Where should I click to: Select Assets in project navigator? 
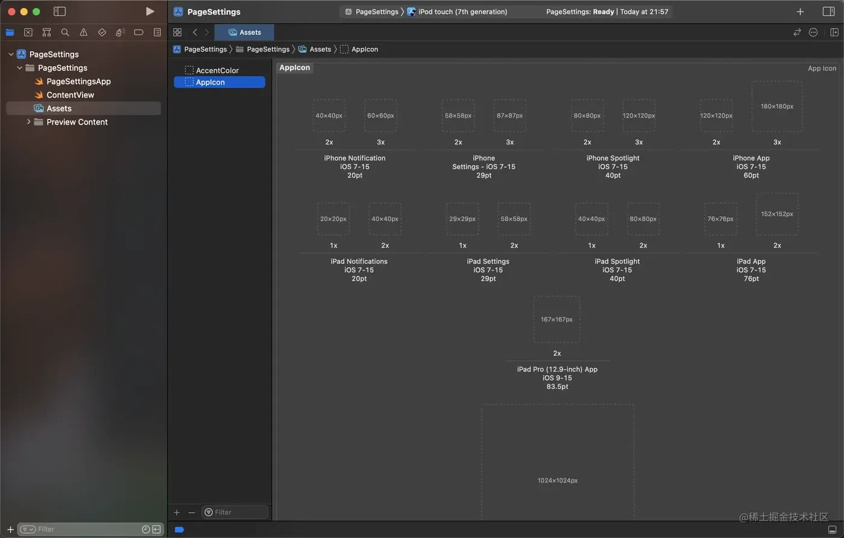coord(83,108)
